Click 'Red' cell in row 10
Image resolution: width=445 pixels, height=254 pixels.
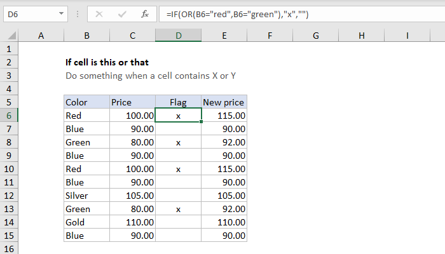87,169
